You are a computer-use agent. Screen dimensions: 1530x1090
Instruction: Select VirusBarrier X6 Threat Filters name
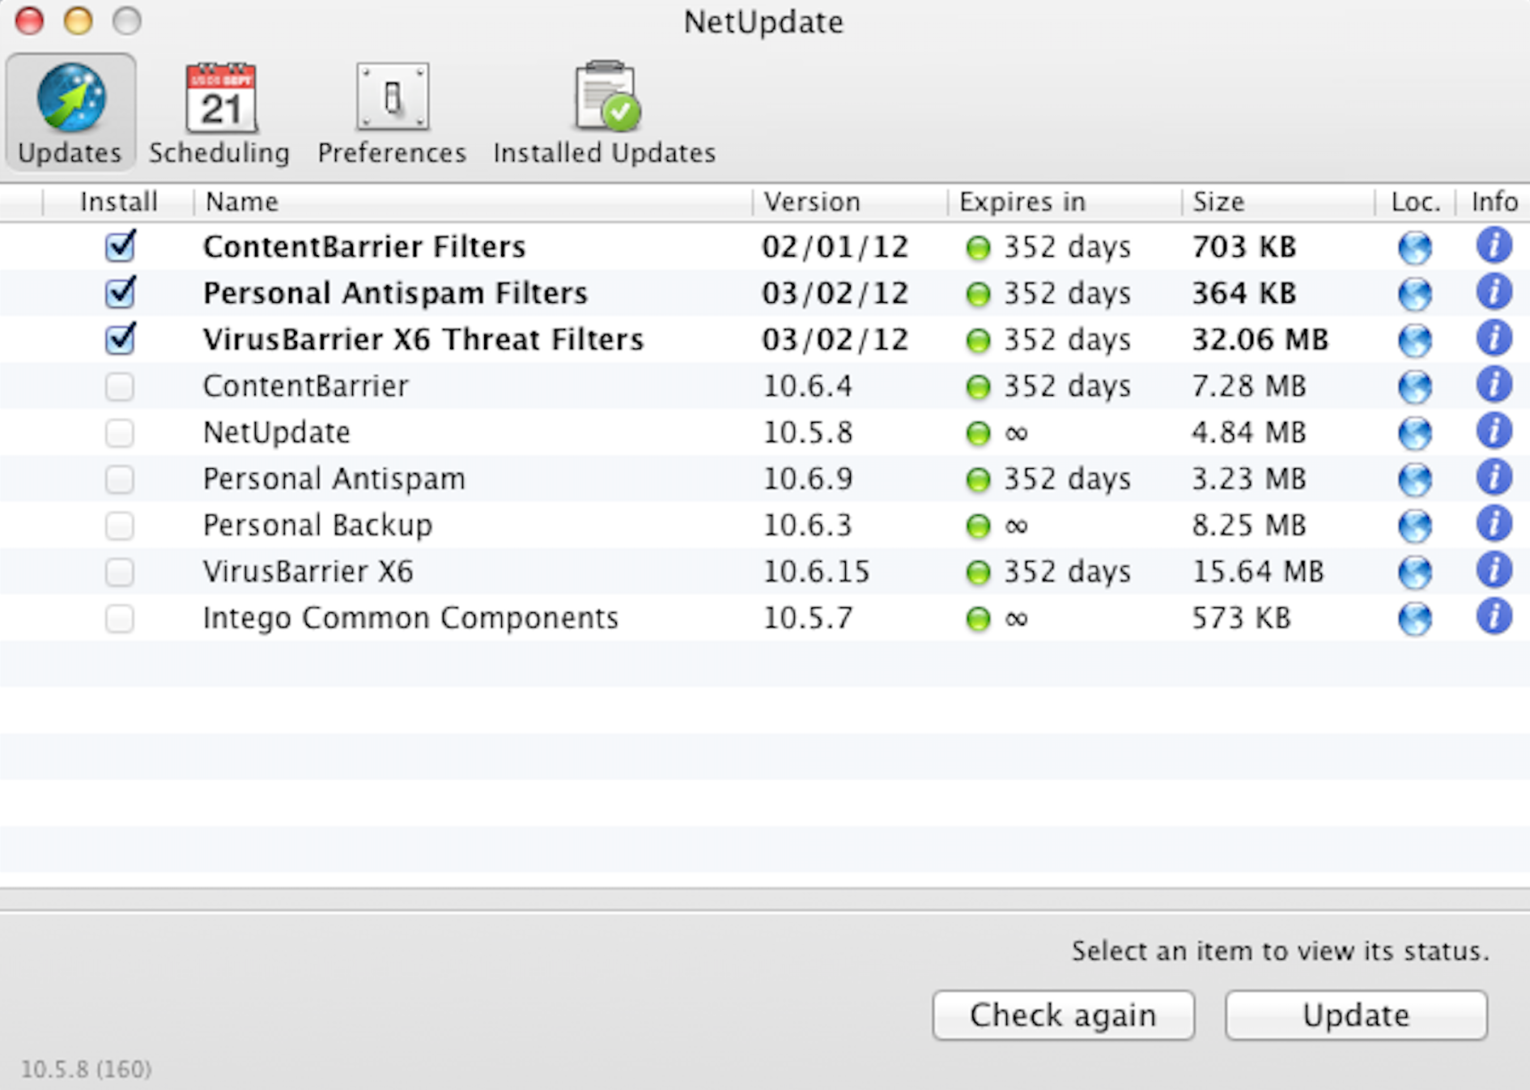(x=423, y=339)
